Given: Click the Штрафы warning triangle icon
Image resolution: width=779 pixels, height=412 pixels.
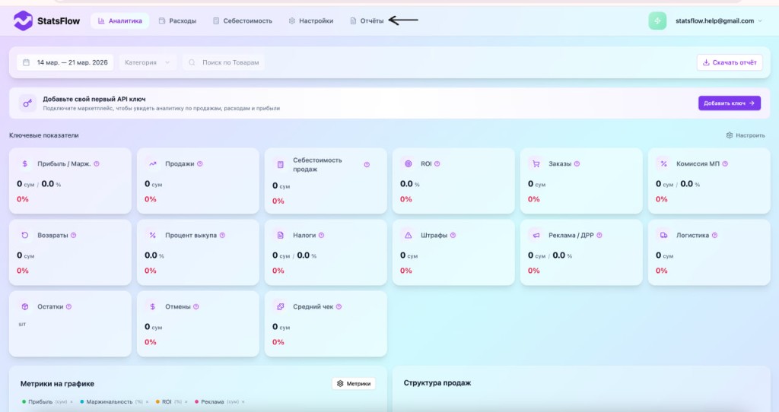Looking at the screenshot, I should pos(409,236).
